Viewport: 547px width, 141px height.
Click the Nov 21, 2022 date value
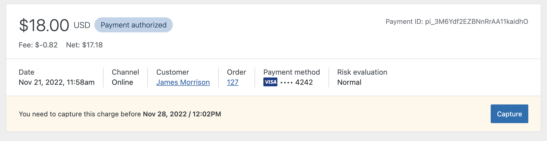pos(57,82)
